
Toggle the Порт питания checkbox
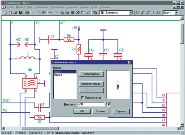(82, 97)
